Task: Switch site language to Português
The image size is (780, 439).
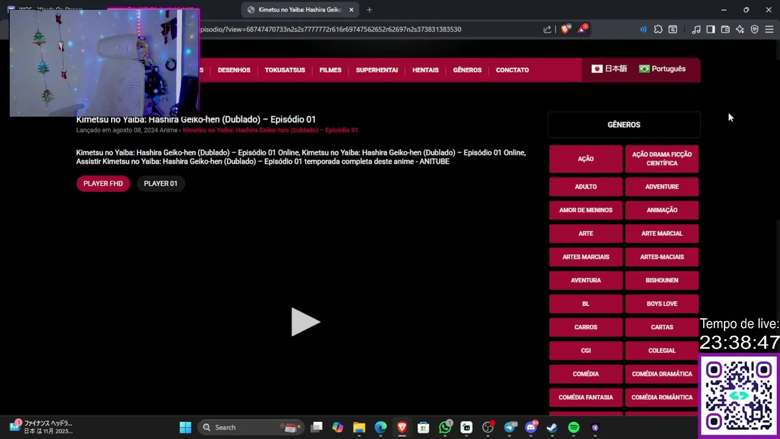Action: coord(662,69)
